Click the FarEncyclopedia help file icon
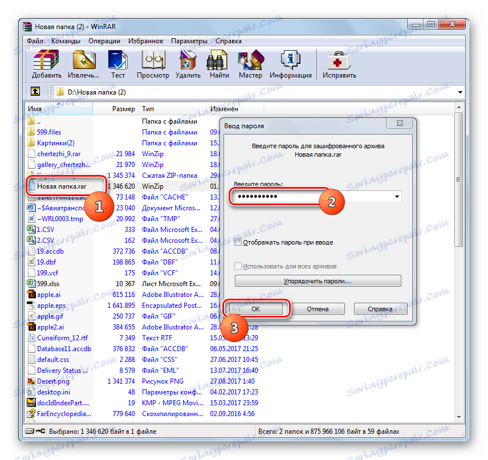488x460 pixels. click(x=31, y=414)
